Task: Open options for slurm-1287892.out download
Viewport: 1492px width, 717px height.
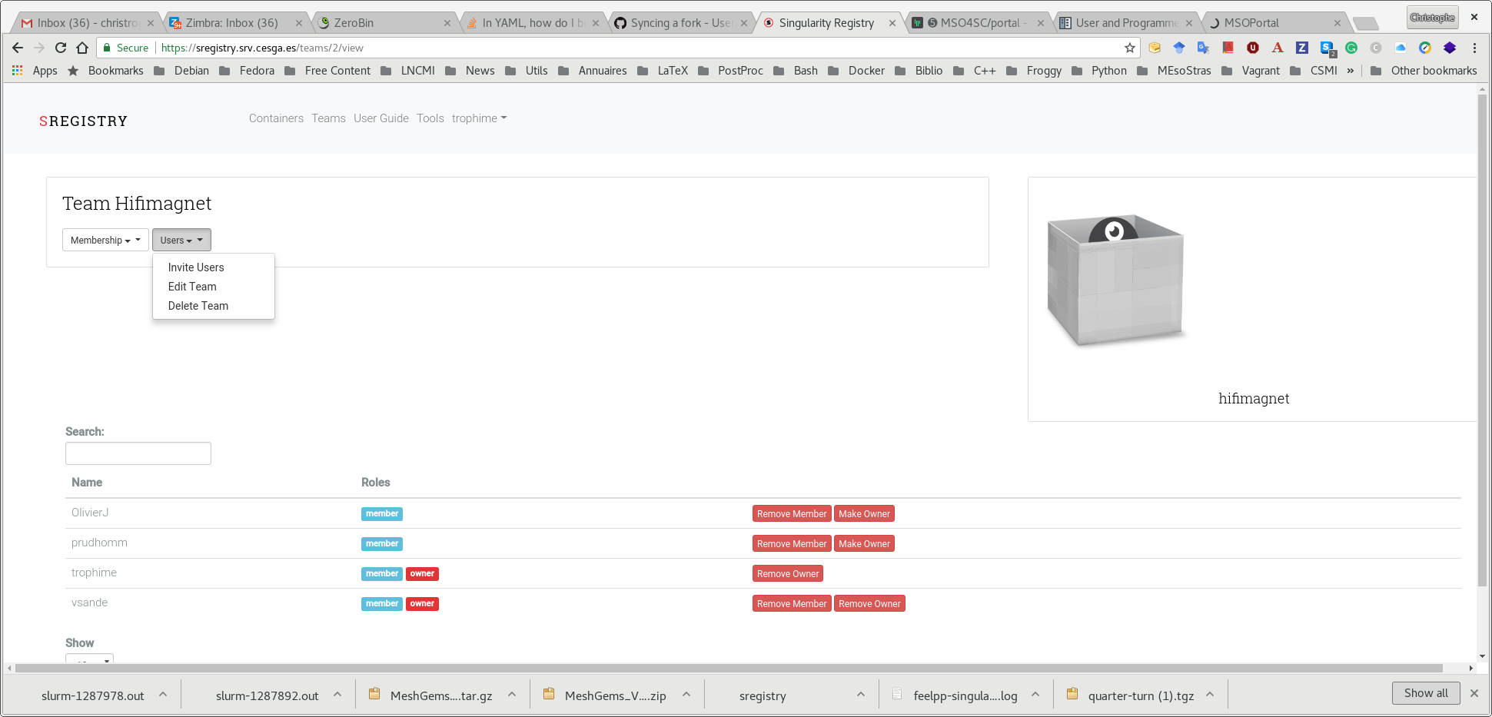Action: [x=337, y=695]
